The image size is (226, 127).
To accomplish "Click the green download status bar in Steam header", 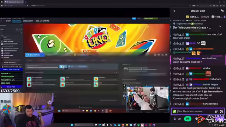I will click(150, 18).
